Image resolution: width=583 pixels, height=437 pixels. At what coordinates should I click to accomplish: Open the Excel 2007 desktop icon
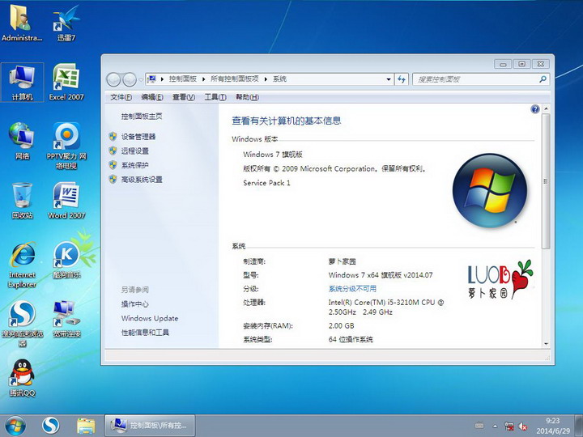pyautogui.click(x=66, y=81)
